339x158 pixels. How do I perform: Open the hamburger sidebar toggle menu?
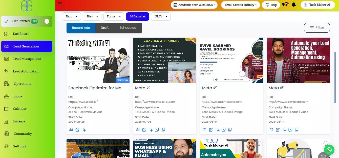tap(60, 4)
